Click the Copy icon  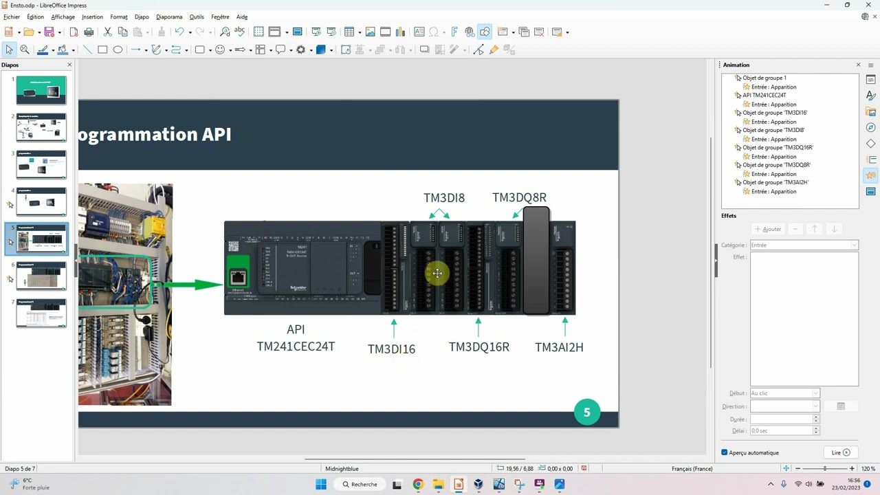coord(122,32)
